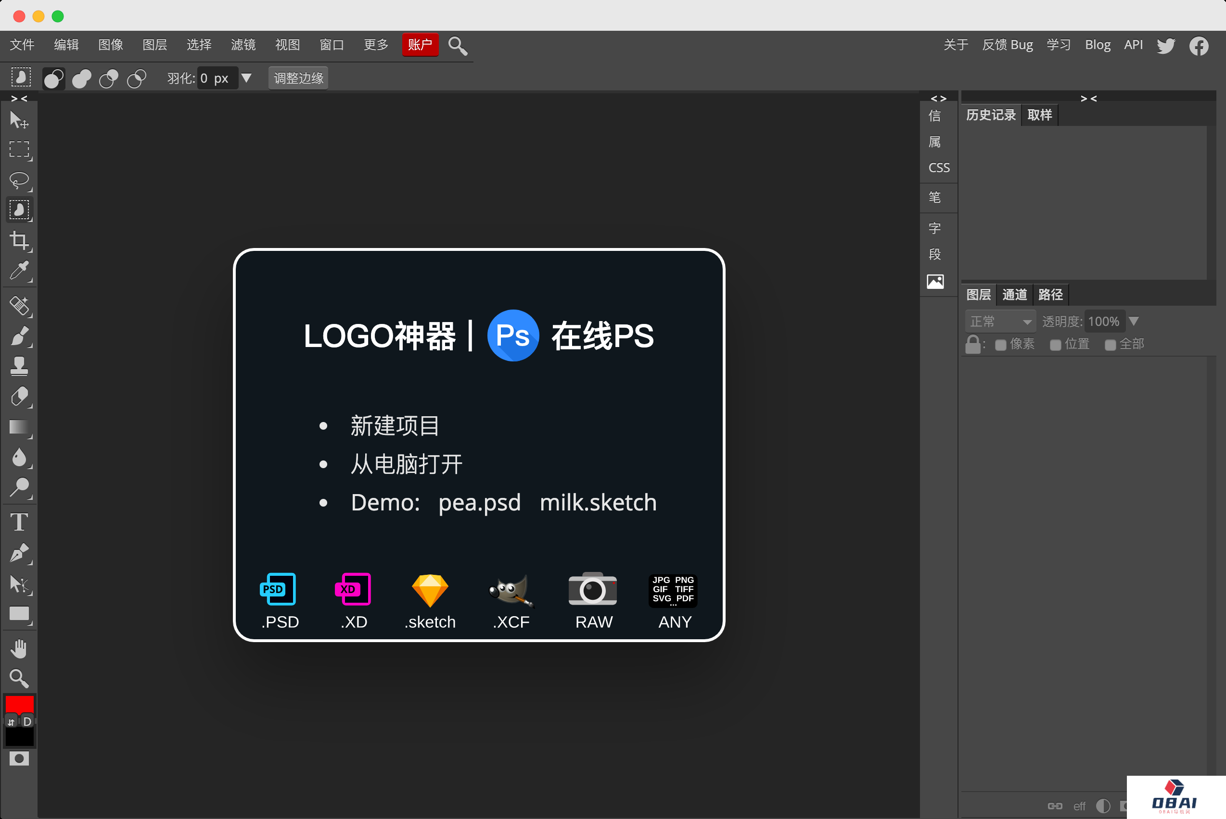The width and height of the screenshot is (1226, 819).
Task: Click the sketch diamond format icon
Action: (430, 590)
